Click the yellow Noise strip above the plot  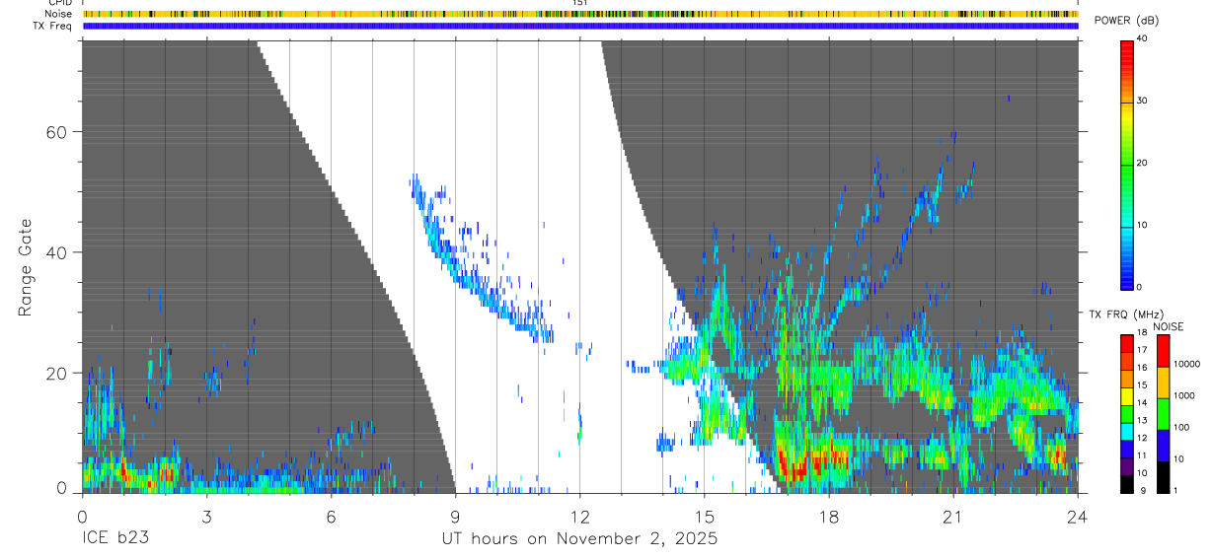580,14
